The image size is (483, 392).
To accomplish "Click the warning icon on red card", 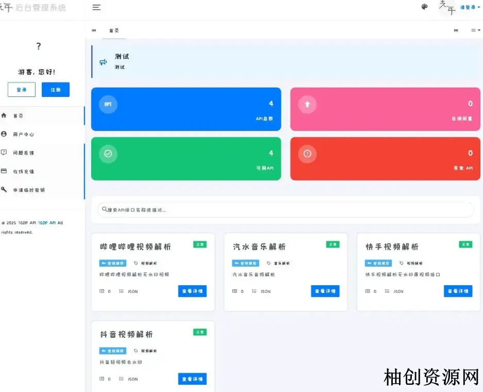I will click(307, 154).
